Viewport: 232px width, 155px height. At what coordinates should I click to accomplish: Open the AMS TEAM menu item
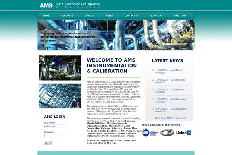(x=180, y=15)
